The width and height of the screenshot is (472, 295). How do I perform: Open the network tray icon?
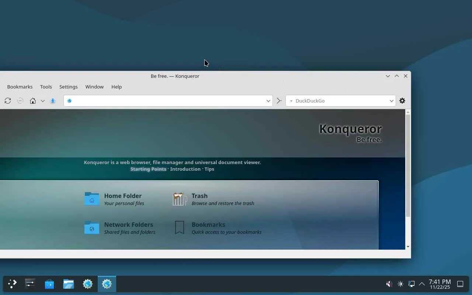click(x=412, y=284)
